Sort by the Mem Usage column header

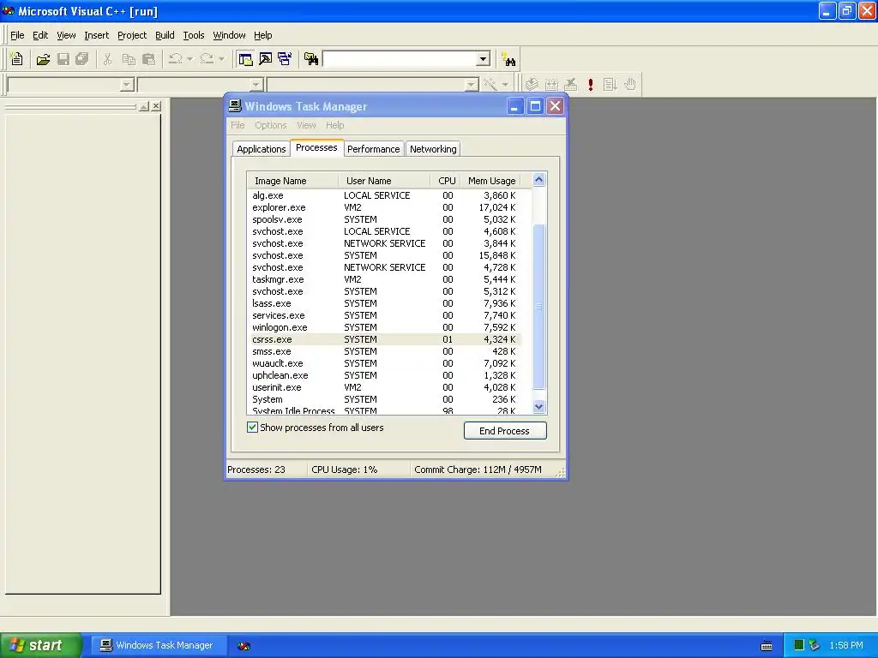[491, 181]
